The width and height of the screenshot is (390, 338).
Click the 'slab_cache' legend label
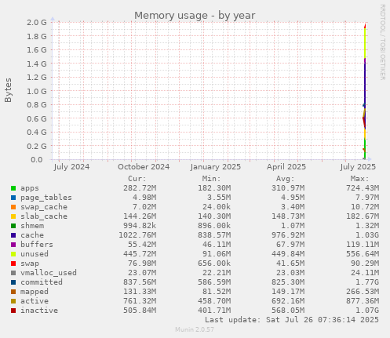click(x=44, y=216)
